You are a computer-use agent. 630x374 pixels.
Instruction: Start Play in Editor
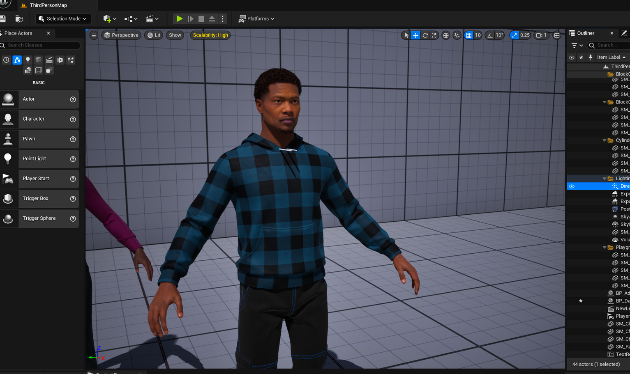click(179, 19)
